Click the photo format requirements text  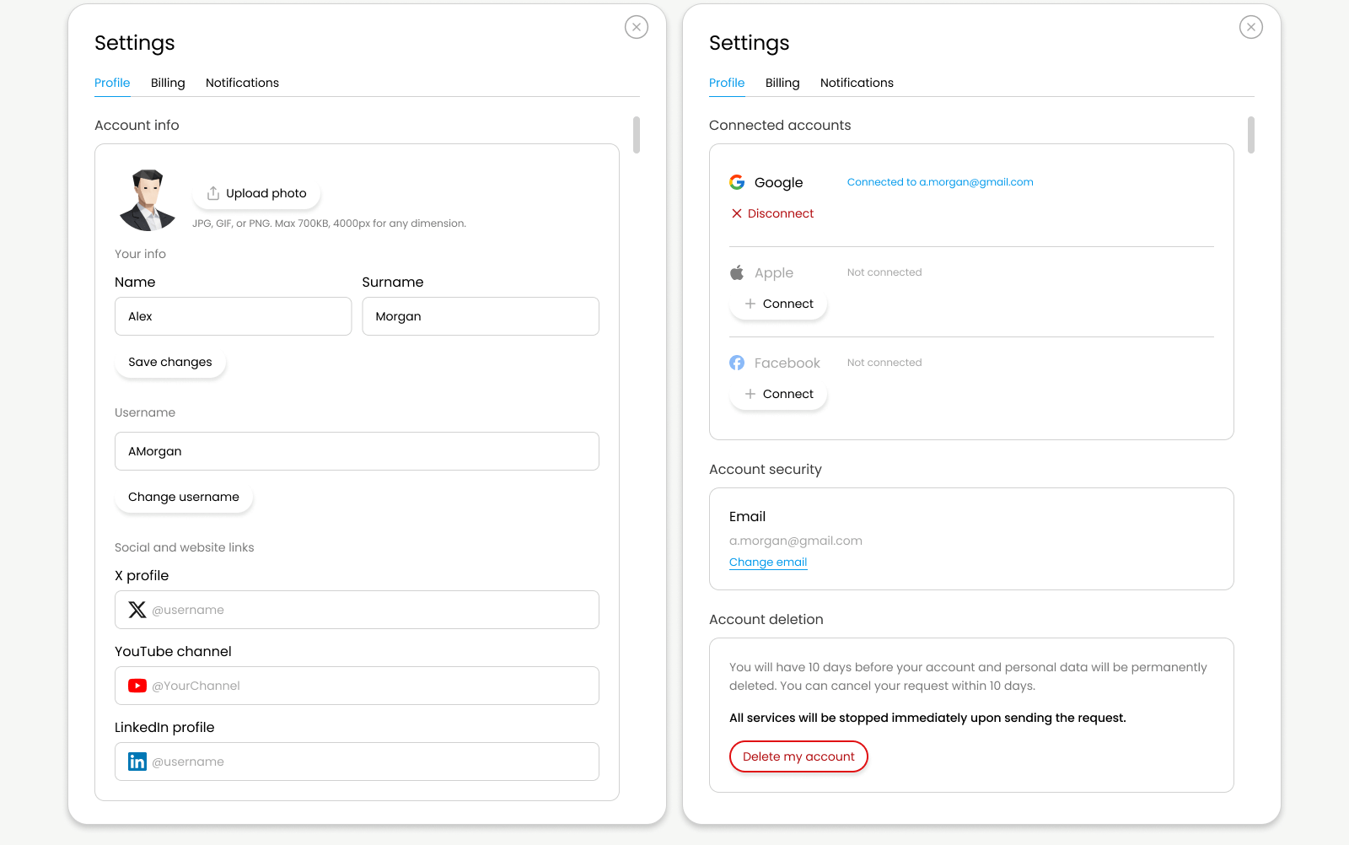(329, 223)
